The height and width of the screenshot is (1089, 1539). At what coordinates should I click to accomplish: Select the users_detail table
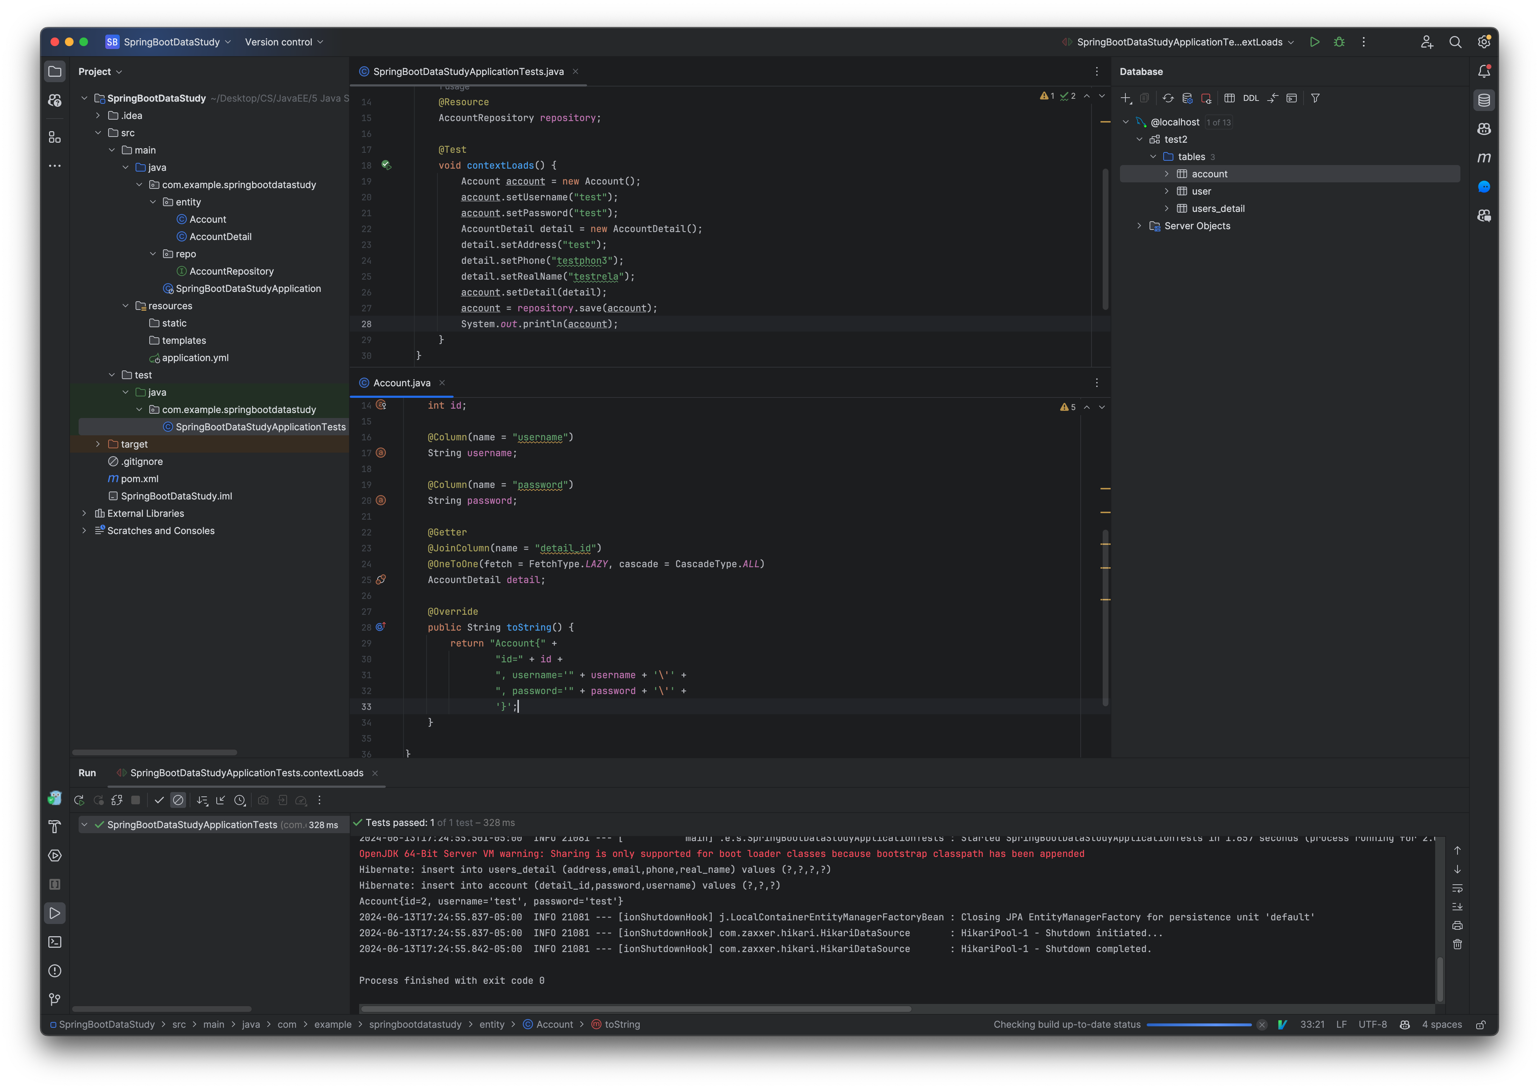coord(1218,208)
